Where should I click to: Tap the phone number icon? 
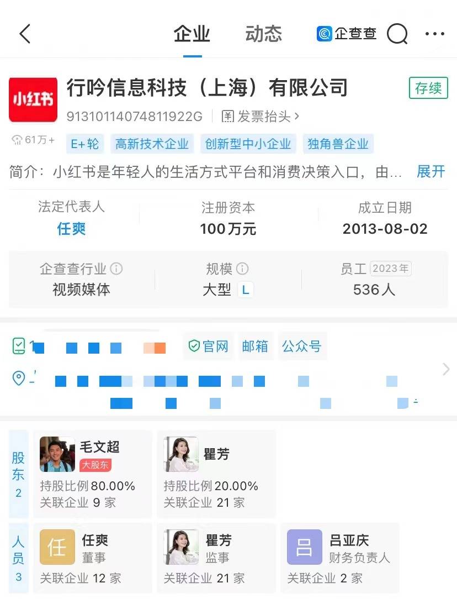click(x=19, y=346)
